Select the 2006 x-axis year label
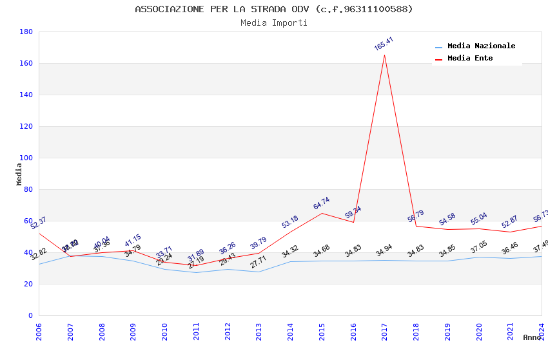Viewport: 548px width, 354px height. coord(39,332)
